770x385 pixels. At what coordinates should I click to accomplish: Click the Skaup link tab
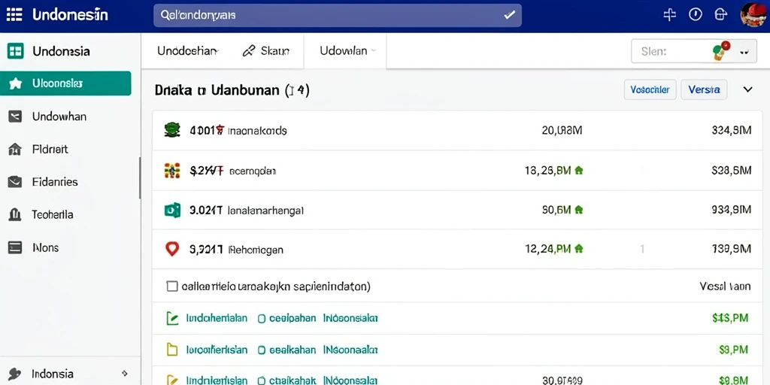pyautogui.click(x=267, y=50)
